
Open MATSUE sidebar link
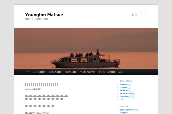click(x=124, y=113)
